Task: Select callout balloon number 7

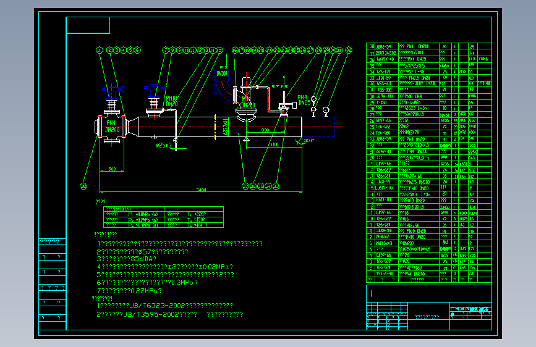Action: point(166,50)
